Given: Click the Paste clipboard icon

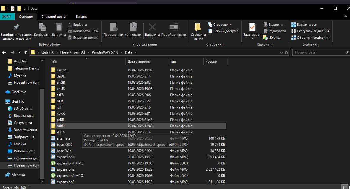Looking at the screenshot, I should tap(59, 28).
